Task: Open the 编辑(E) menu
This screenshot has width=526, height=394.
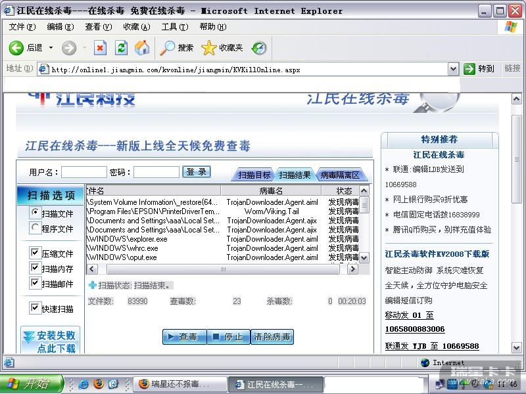Action: point(60,27)
